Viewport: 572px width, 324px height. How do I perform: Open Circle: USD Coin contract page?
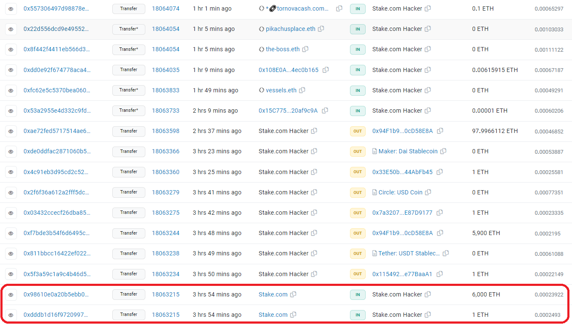[x=400, y=192]
